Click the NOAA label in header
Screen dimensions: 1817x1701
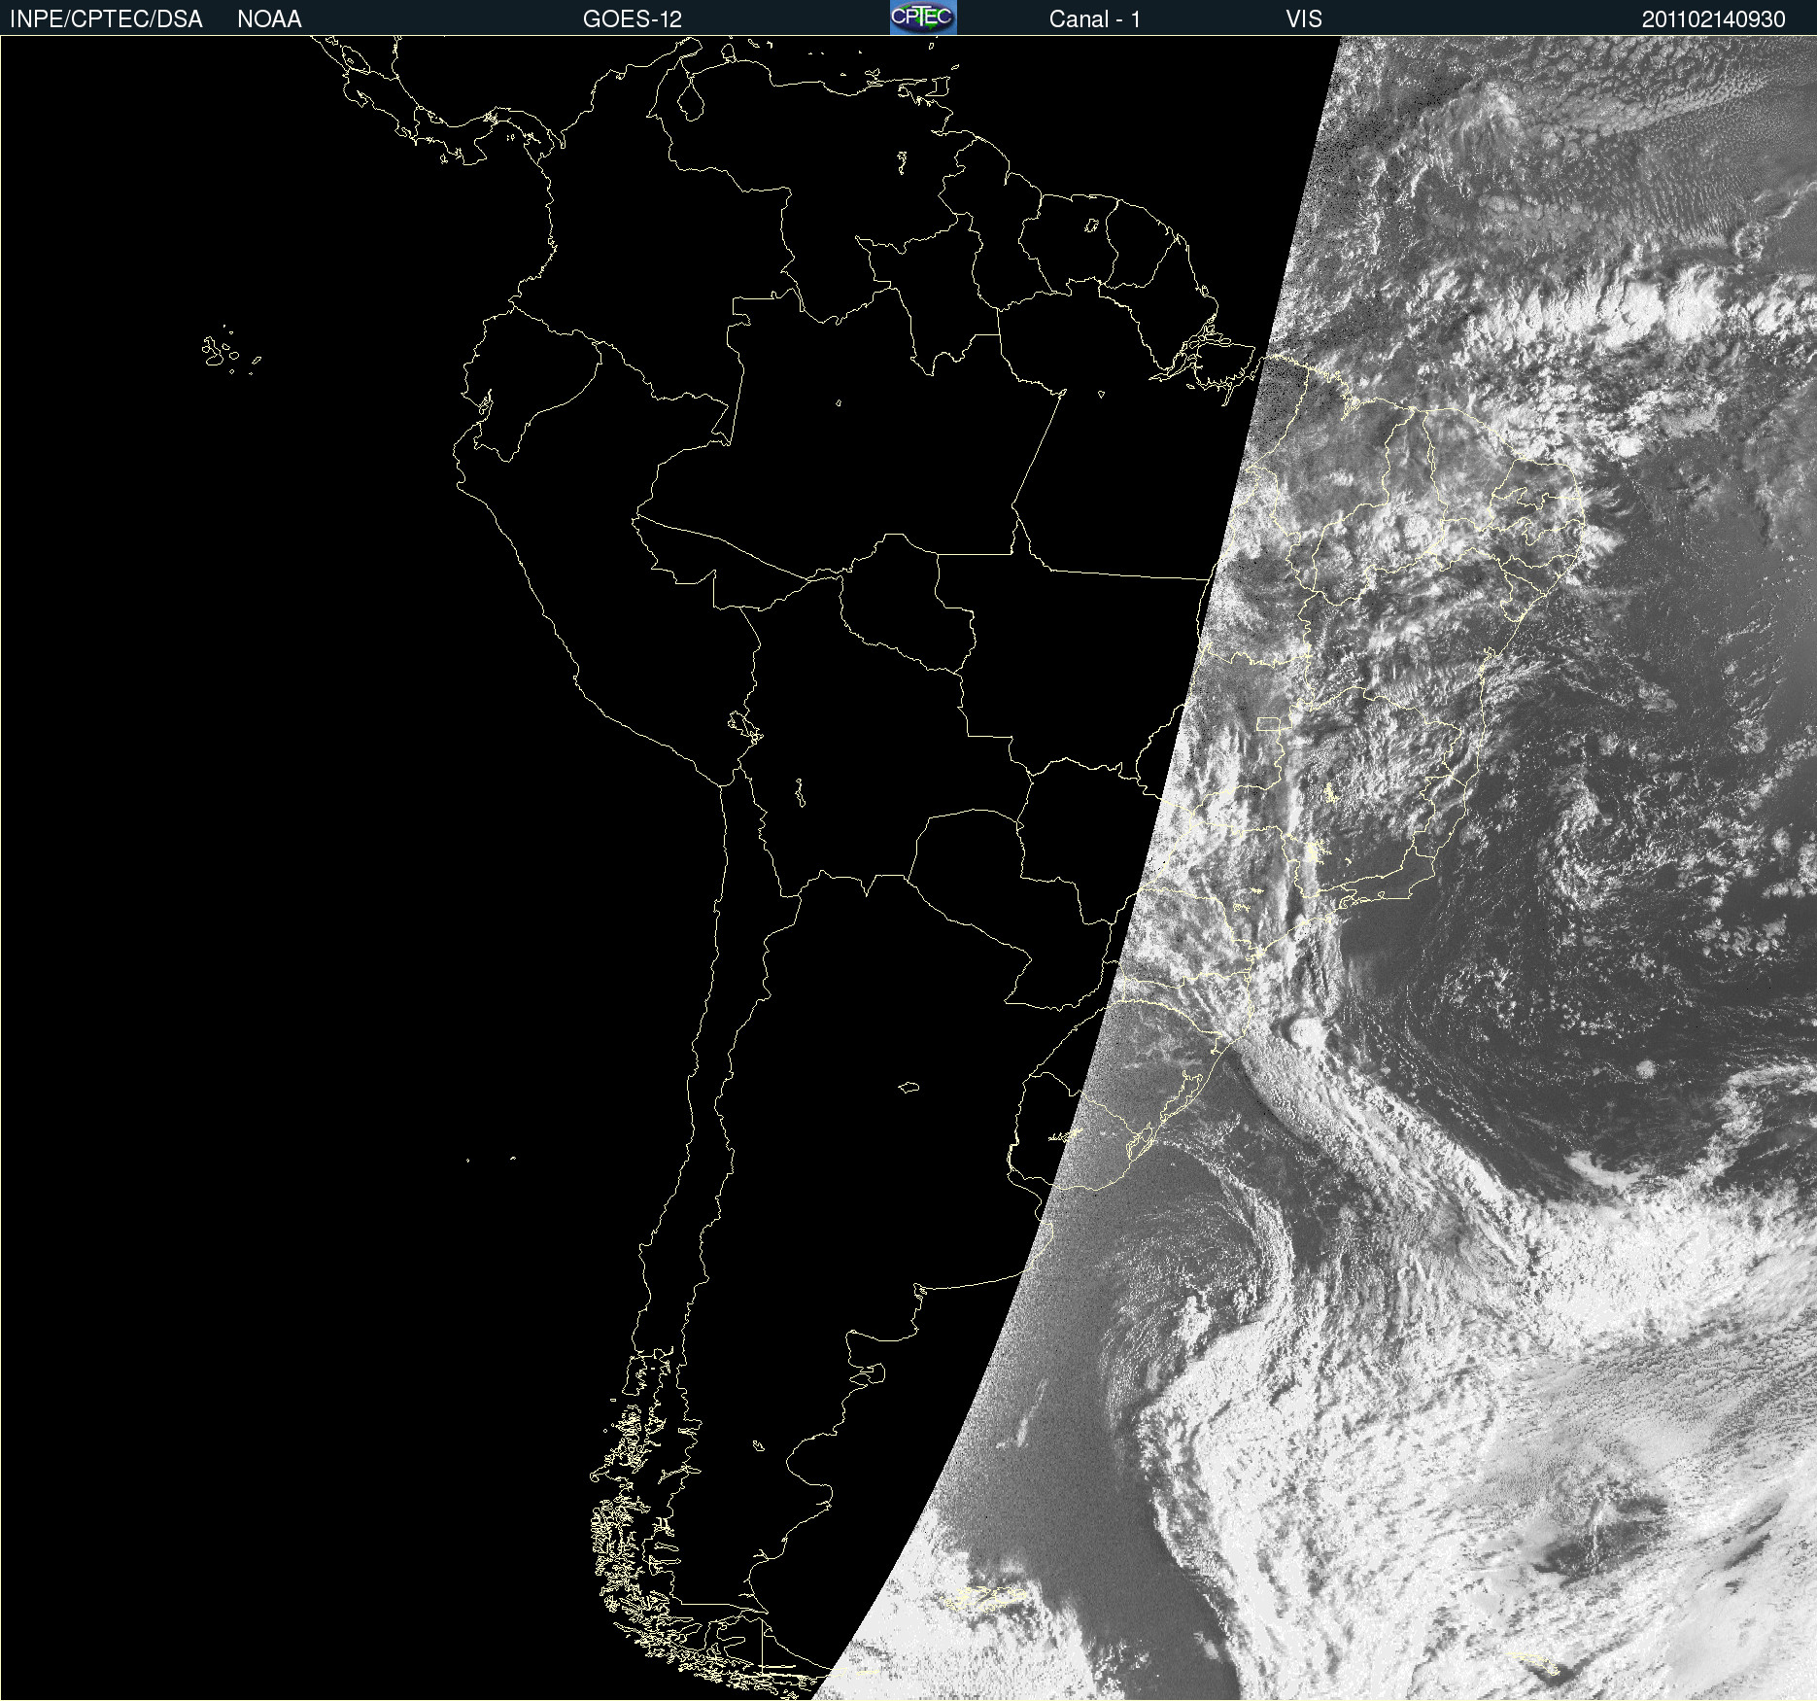(x=269, y=19)
